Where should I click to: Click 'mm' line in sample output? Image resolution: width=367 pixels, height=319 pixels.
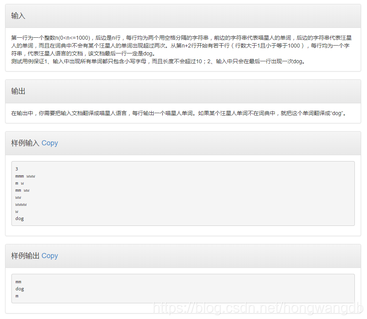(x=18, y=282)
